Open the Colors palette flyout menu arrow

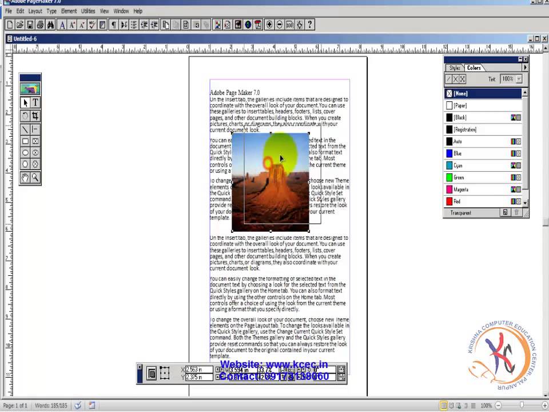525,68
